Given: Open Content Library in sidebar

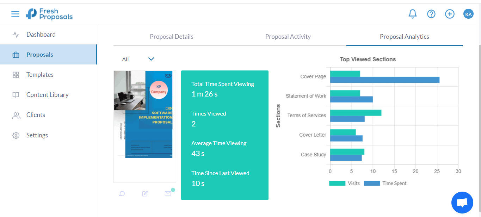Looking at the screenshot, I should click(x=47, y=95).
